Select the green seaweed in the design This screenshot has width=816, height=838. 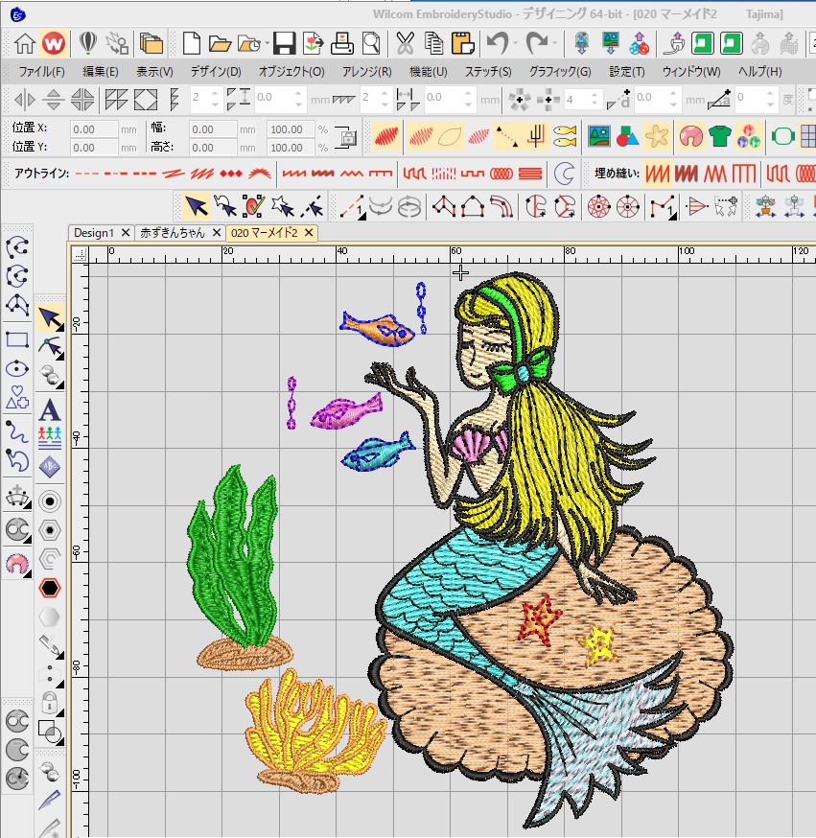[234, 556]
